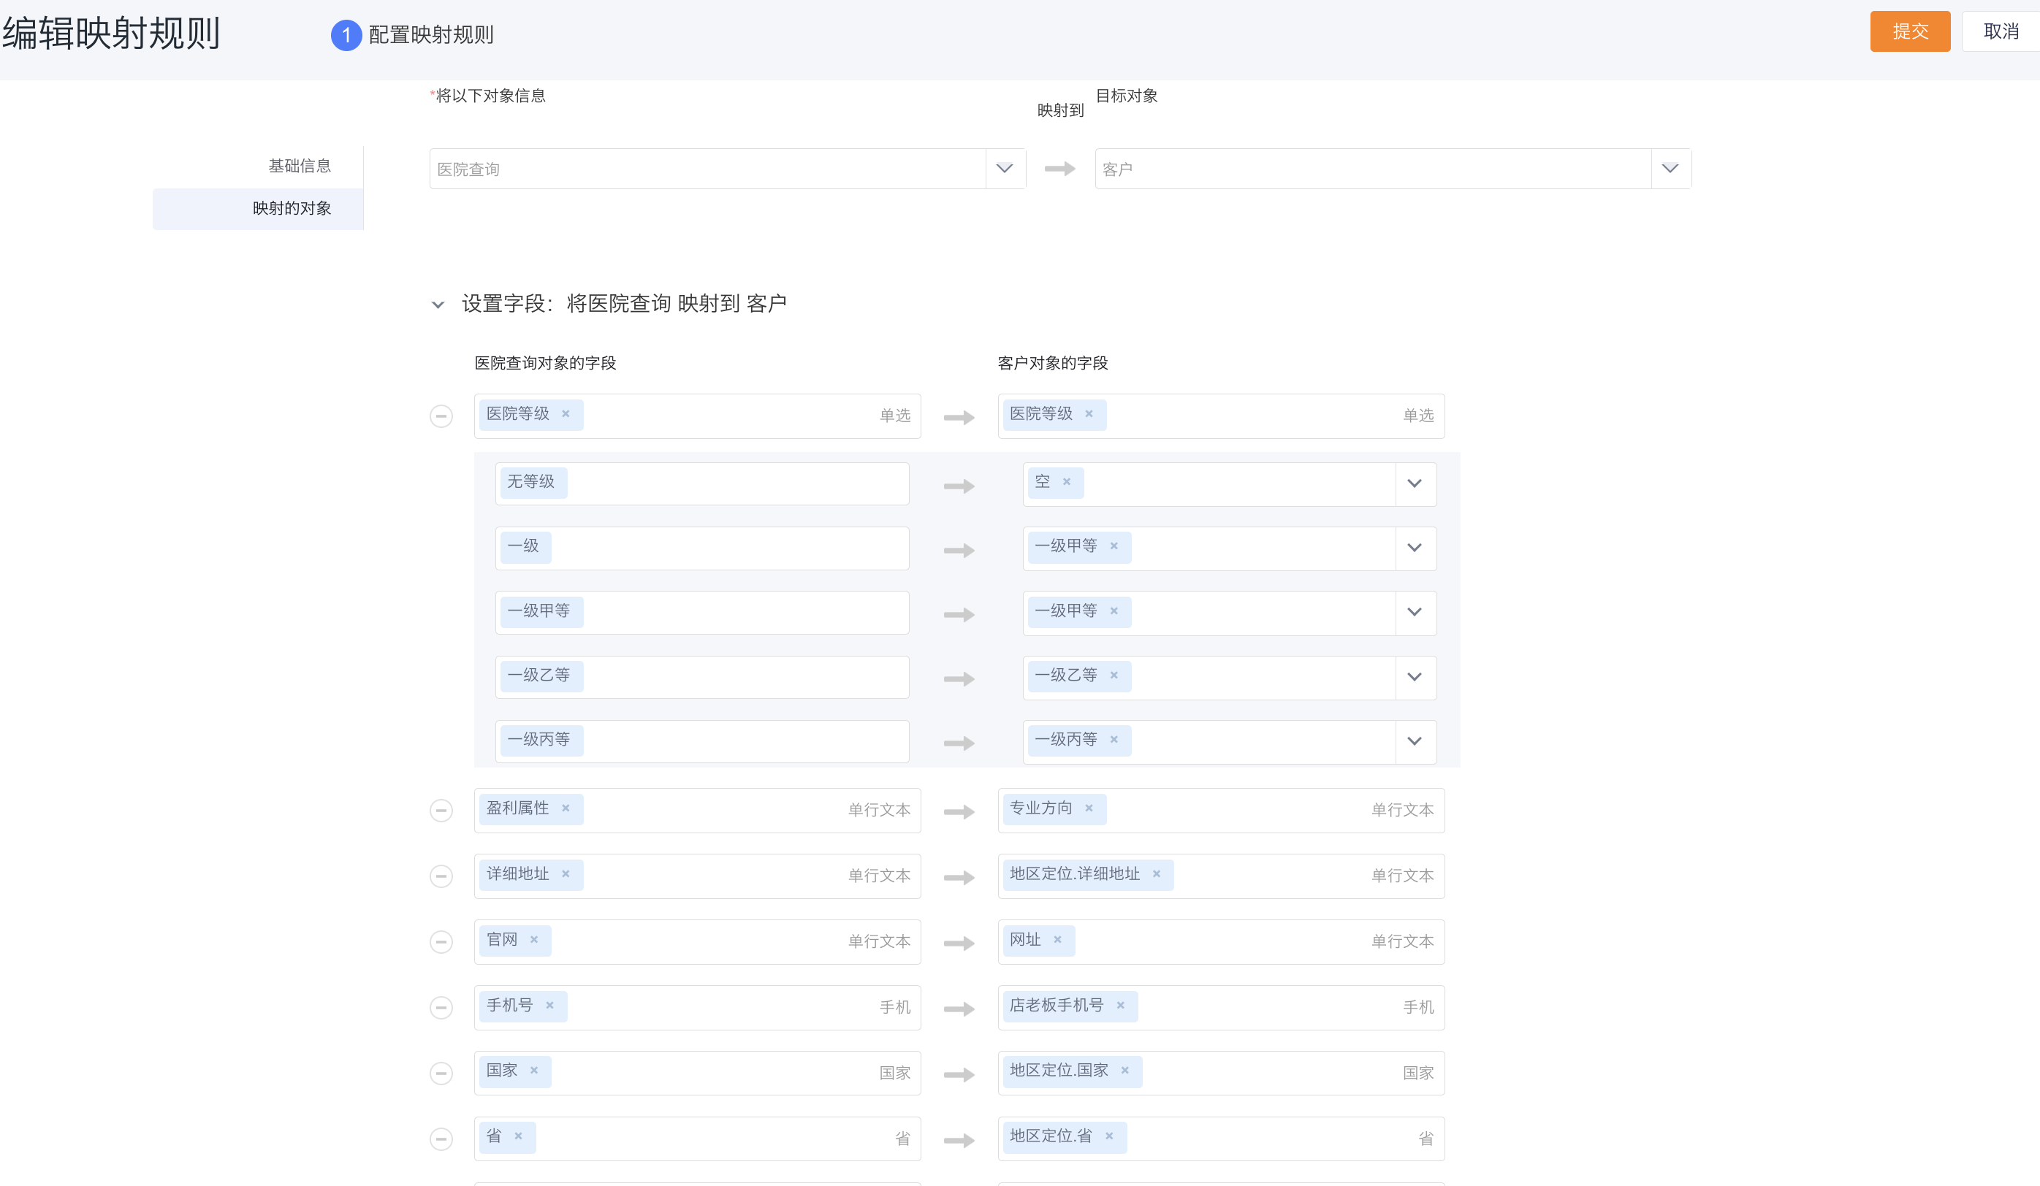Image resolution: width=2040 pixels, height=1186 pixels.
Task: Remove the 空 value mapped to 无等级
Action: pyautogui.click(x=1066, y=482)
